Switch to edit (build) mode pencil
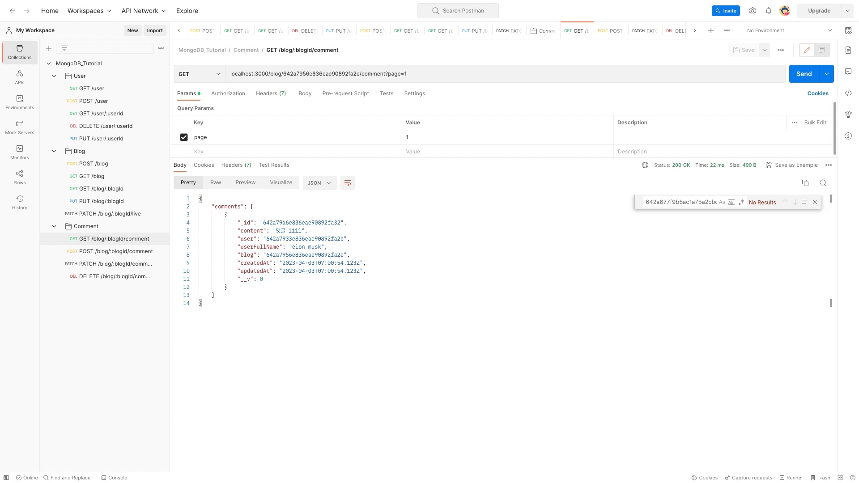The height and width of the screenshot is (483, 859). point(807,50)
